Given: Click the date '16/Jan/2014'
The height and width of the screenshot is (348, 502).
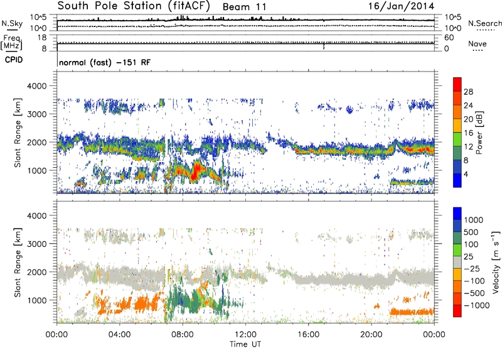Looking at the screenshot, I should (401, 6).
